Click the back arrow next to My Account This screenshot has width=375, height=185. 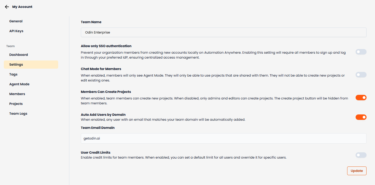(7, 7)
